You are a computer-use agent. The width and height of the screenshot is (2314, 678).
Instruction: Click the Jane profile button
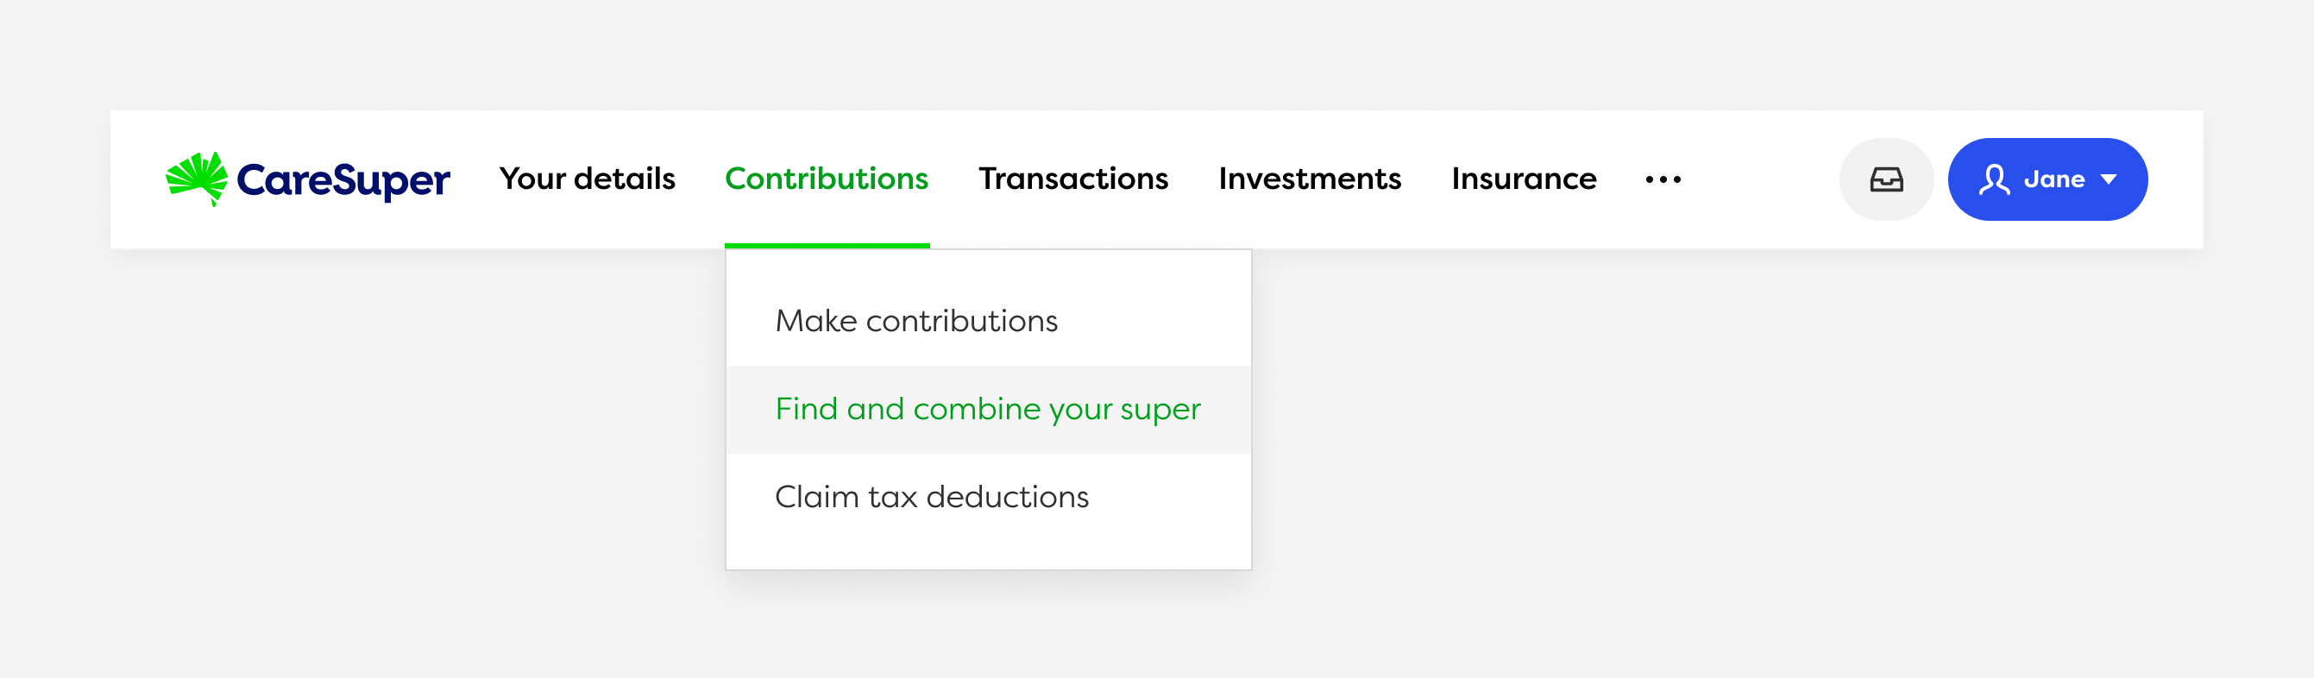tap(2048, 179)
